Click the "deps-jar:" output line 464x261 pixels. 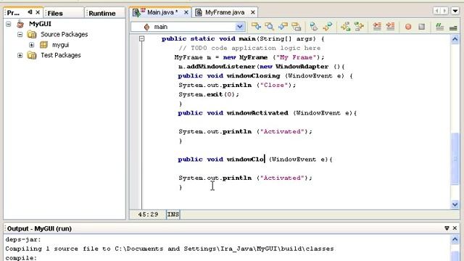(x=23, y=239)
